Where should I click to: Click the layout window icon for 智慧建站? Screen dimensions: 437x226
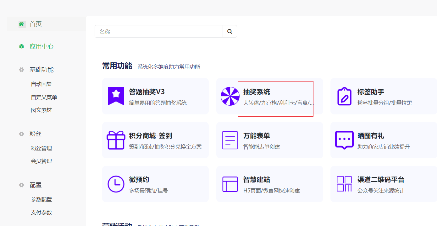(x=230, y=184)
